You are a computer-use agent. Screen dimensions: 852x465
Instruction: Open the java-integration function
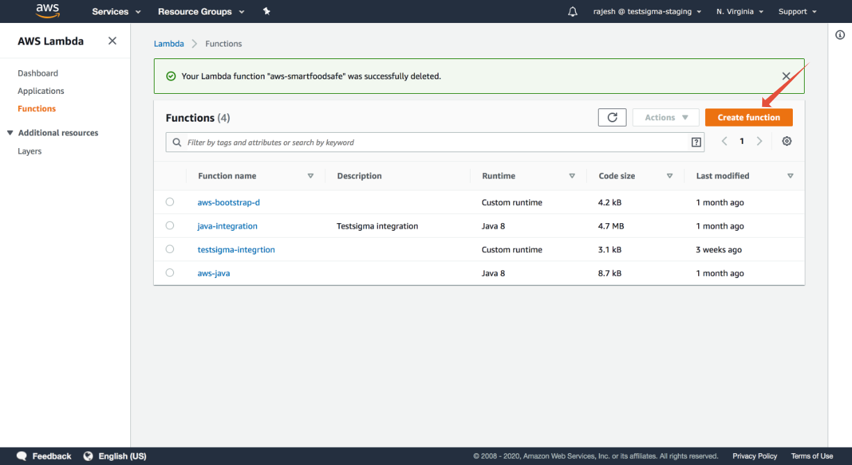pyautogui.click(x=228, y=226)
